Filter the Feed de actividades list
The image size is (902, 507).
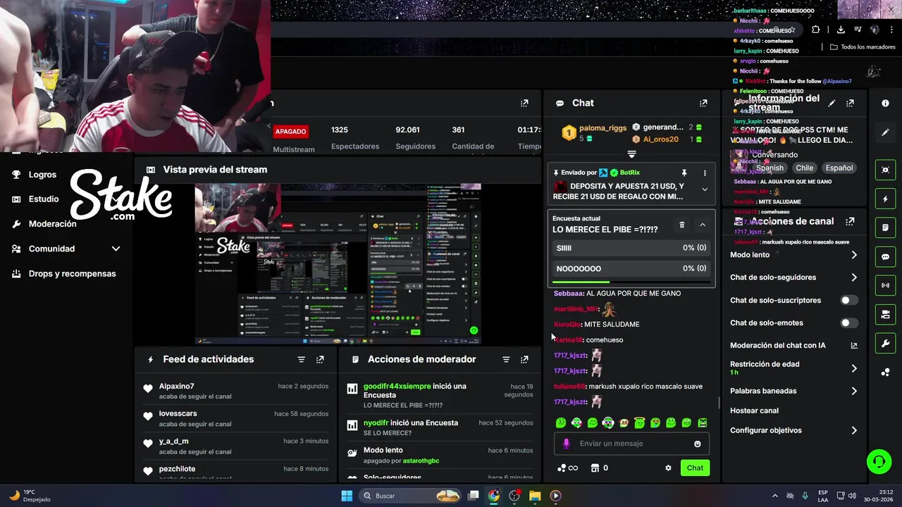(302, 359)
